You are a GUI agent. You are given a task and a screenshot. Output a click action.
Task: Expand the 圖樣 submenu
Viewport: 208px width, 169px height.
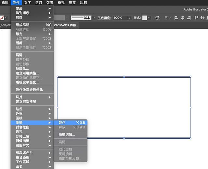(x=32, y=118)
